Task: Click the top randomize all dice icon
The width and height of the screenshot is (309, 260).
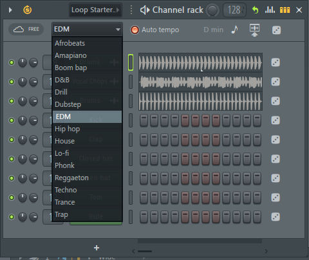Action: pyautogui.click(x=276, y=30)
